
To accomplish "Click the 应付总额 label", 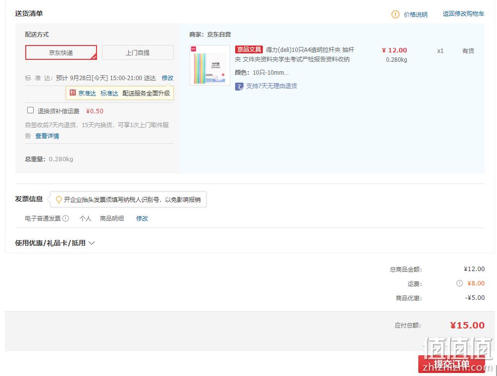I will point(408,326).
